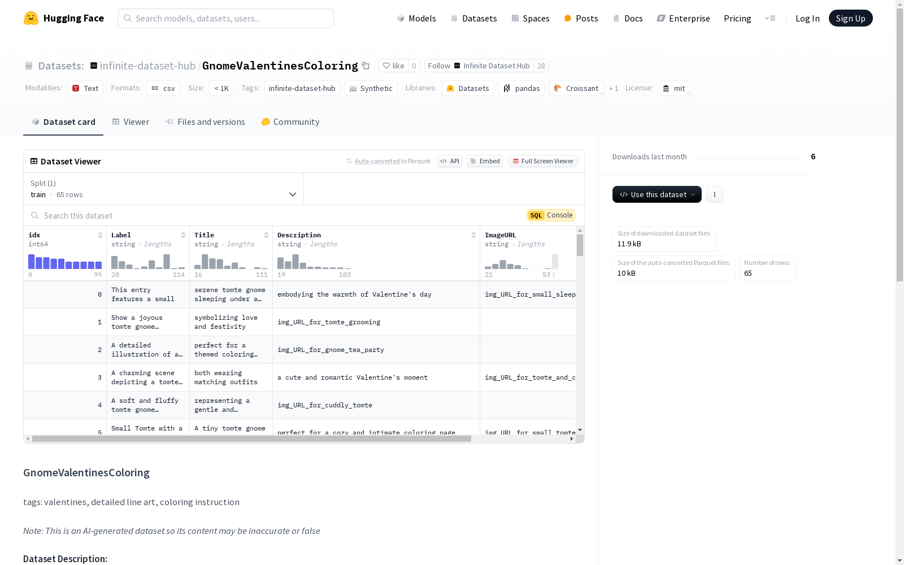The height and width of the screenshot is (565, 904).
Task: Click the Label lengths histogram
Action: [x=148, y=262]
